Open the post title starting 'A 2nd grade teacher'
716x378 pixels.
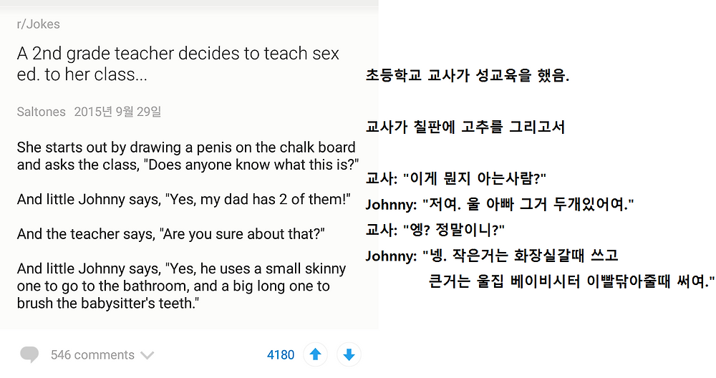(178, 64)
